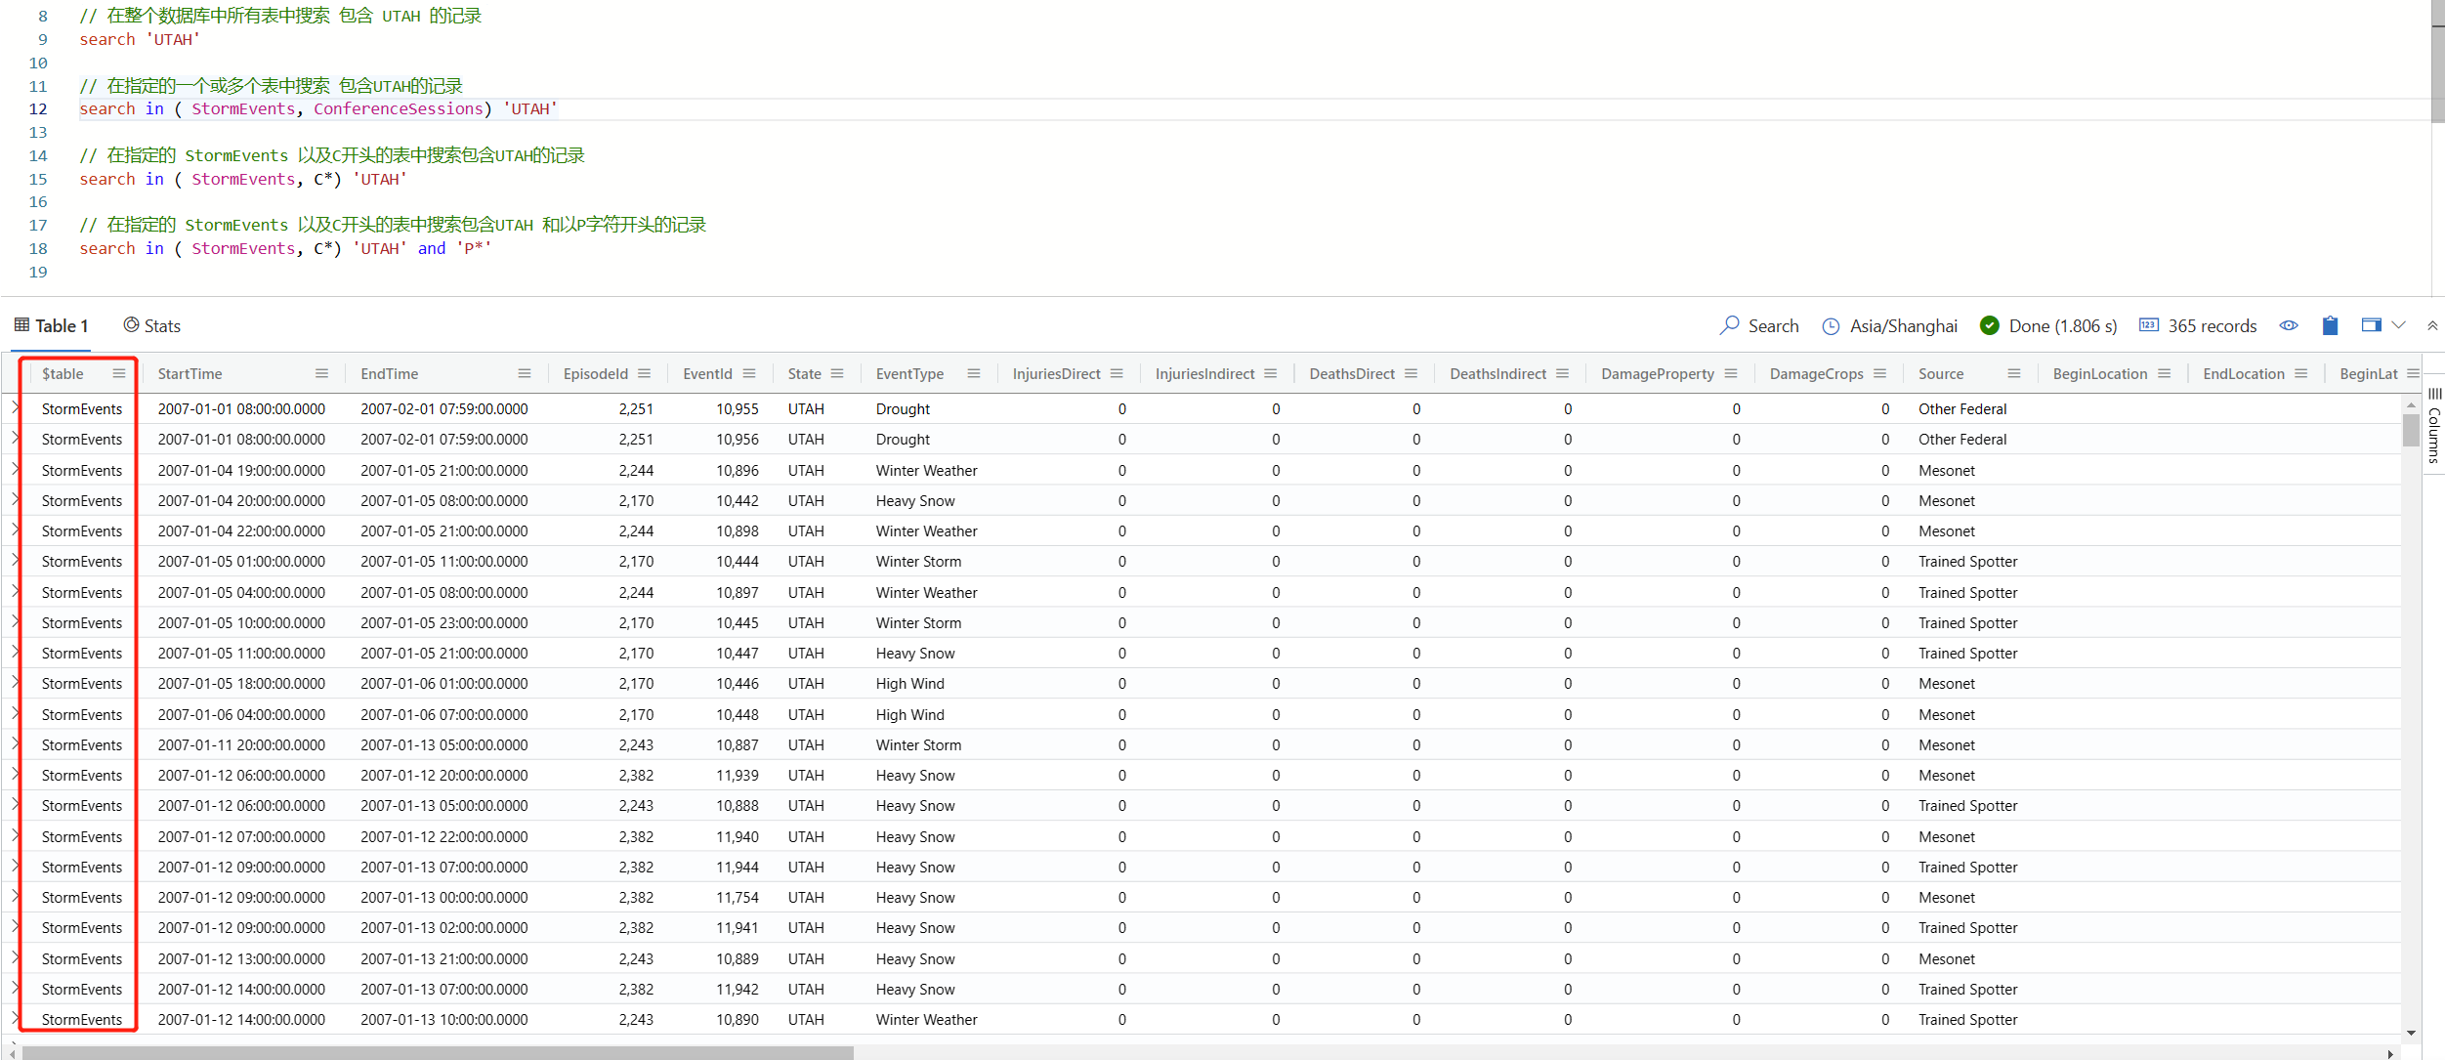2445x1060 pixels.
Task: Open the layout options dropdown chevron
Action: [2398, 325]
